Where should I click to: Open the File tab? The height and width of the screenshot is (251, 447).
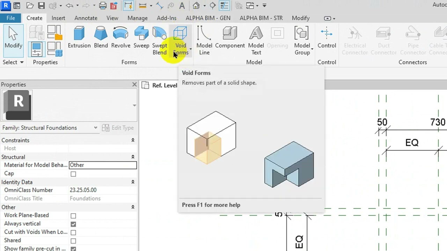(x=10, y=18)
